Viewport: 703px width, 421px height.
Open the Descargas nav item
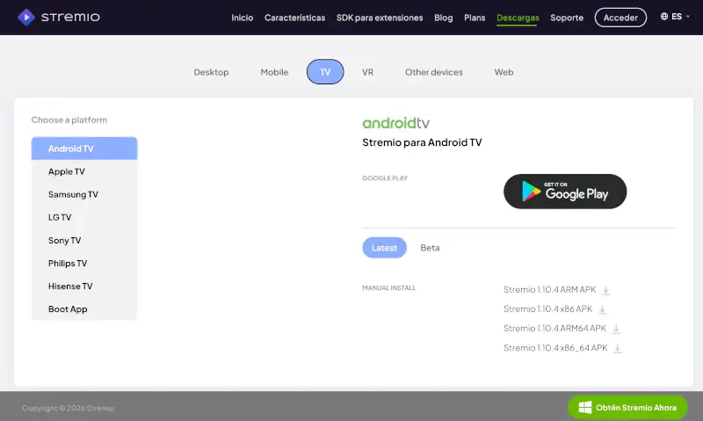point(518,18)
